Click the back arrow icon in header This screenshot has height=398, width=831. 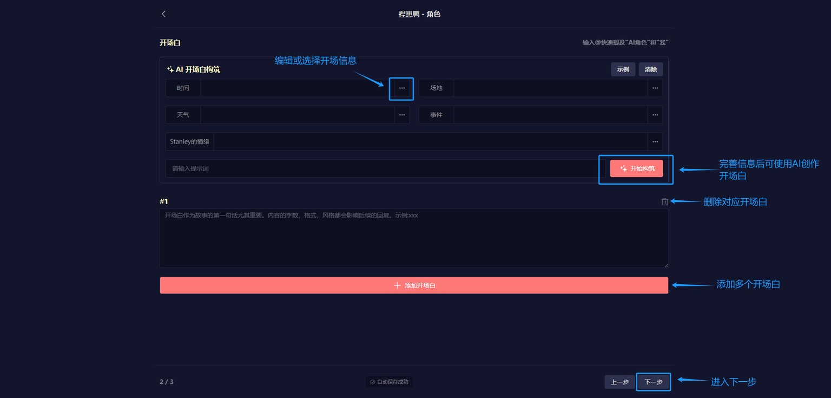tap(164, 14)
